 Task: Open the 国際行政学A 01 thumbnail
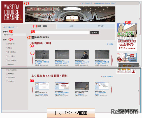pyautogui.click(x=102, y=86)
